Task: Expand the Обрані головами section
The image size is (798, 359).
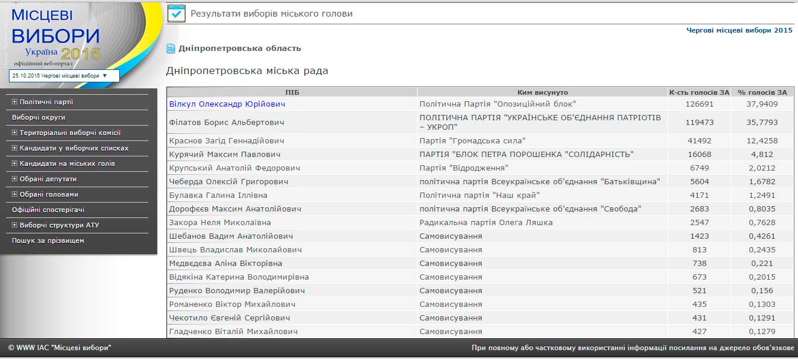Action: click(x=15, y=194)
